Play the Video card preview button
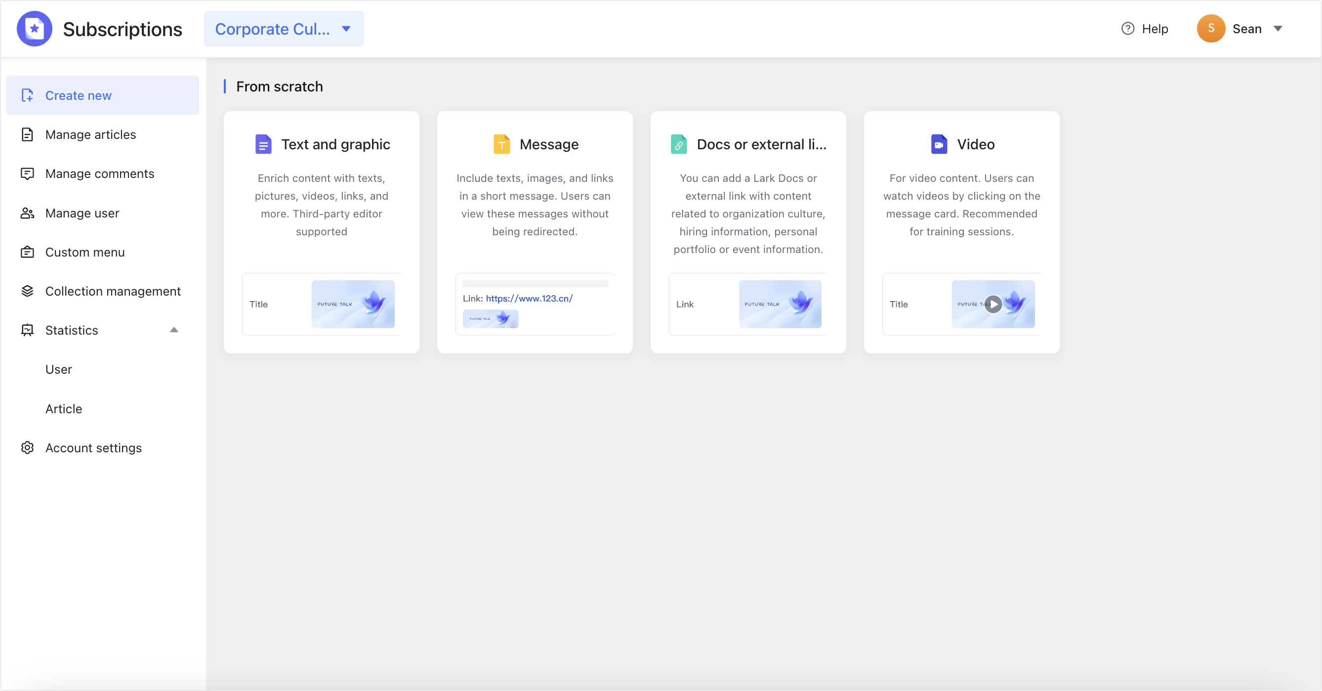 tap(993, 304)
